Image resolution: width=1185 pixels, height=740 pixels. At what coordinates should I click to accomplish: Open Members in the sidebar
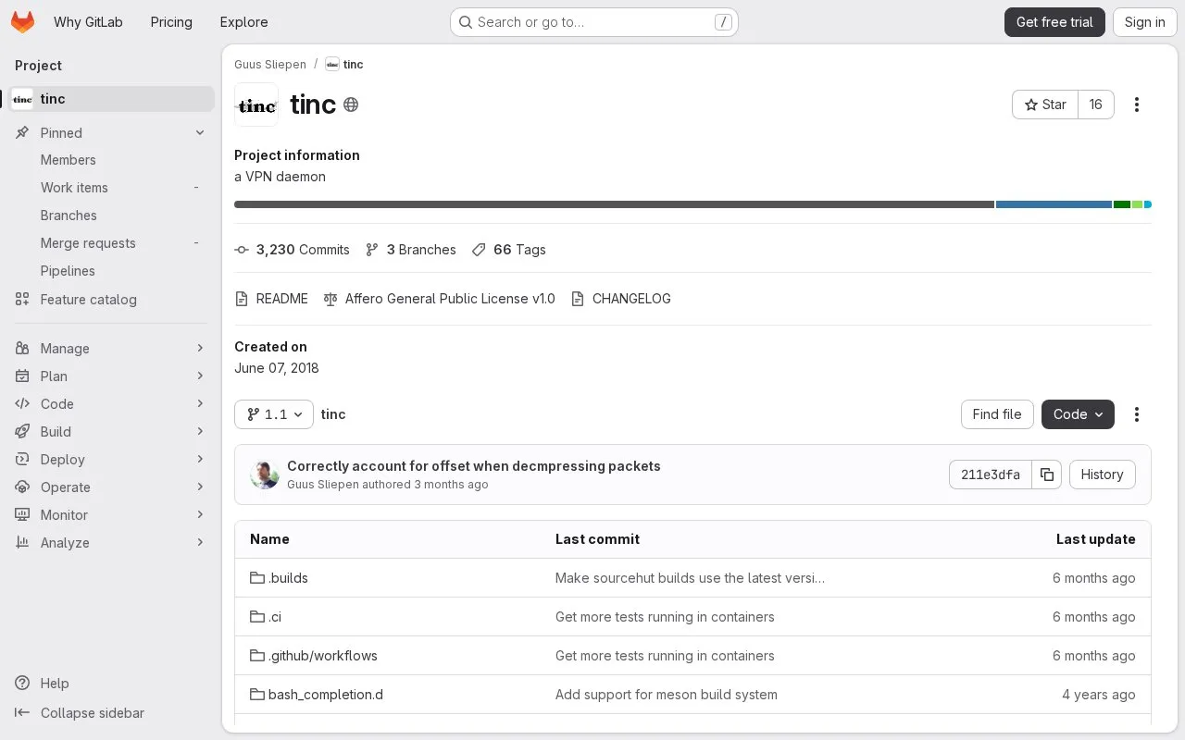pyautogui.click(x=111, y=160)
